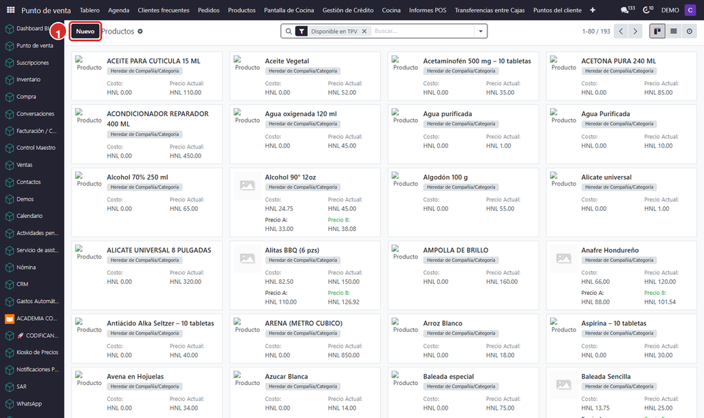The image size is (704, 418).
Task: Focus the Buscar search field
Action: pos(423,32)
